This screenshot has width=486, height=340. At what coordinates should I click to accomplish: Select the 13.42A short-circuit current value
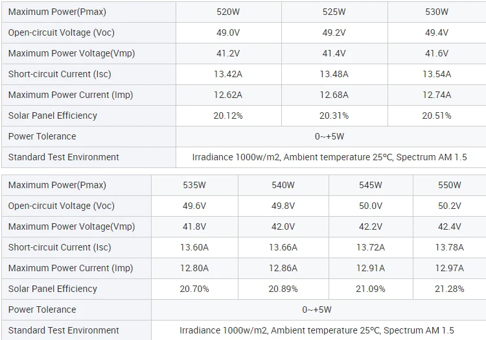228,74
